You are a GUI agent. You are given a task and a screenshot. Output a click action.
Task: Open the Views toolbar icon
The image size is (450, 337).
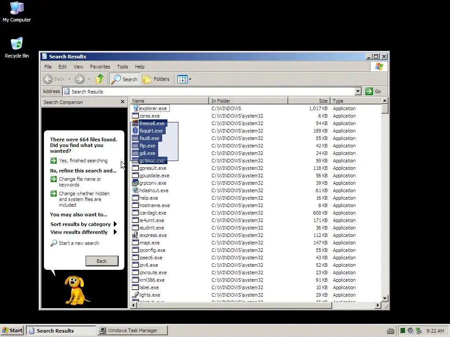(182, 79)
